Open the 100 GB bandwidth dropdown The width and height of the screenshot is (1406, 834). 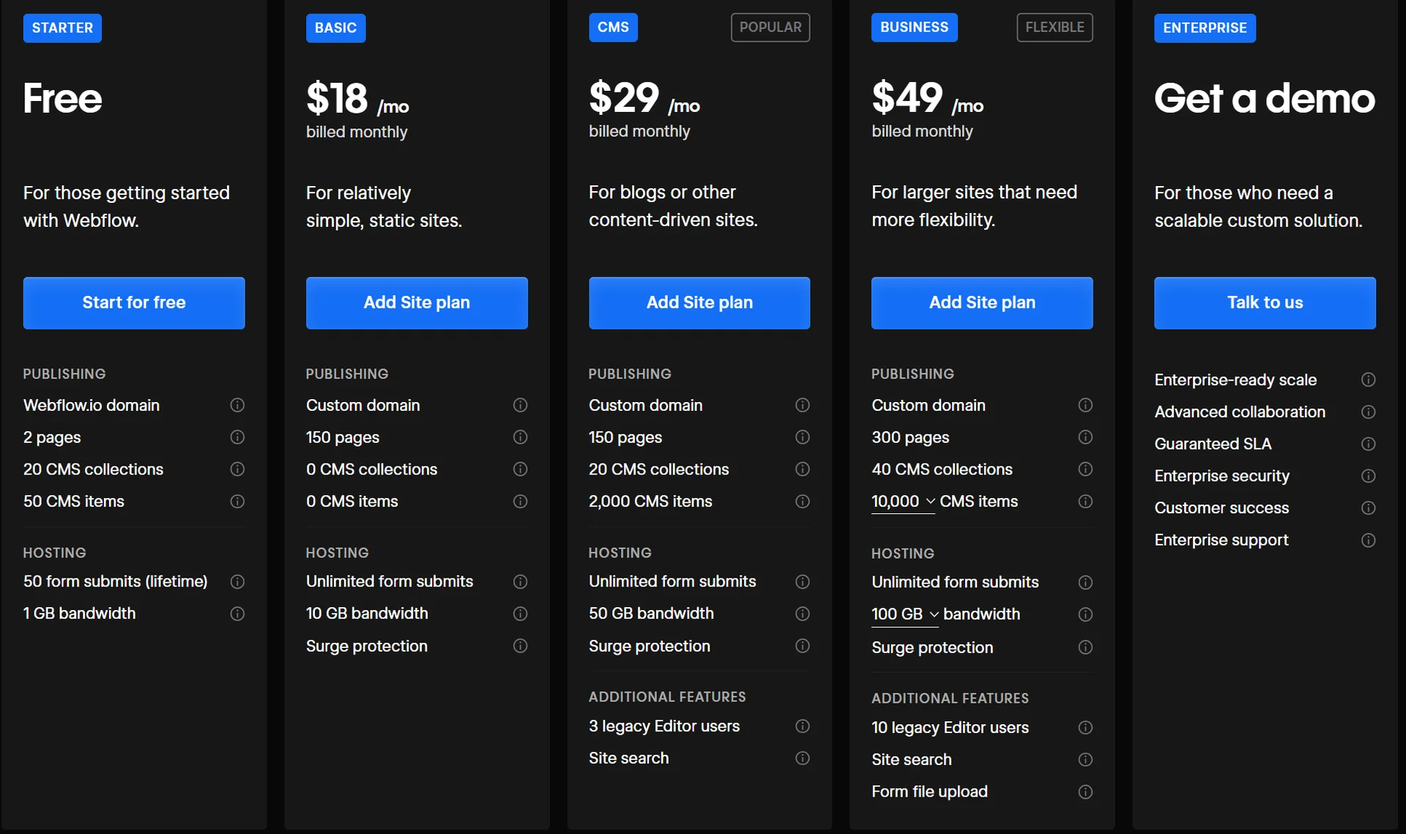905,614
